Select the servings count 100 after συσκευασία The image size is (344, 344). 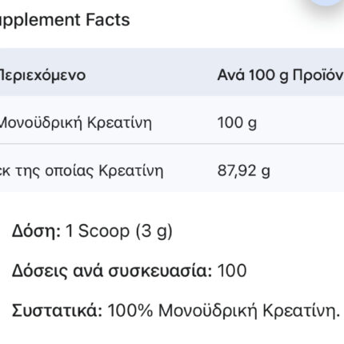(x=232, y=271)
